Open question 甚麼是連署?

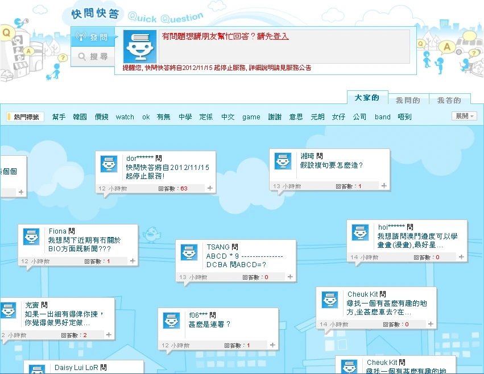209,325
